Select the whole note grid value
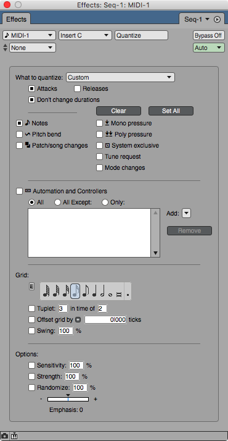Viewport: 228px width, 441px height. [x=110, y=294]
